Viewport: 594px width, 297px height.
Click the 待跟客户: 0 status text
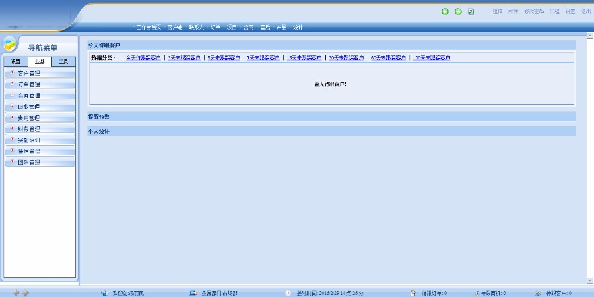(559, 293)
